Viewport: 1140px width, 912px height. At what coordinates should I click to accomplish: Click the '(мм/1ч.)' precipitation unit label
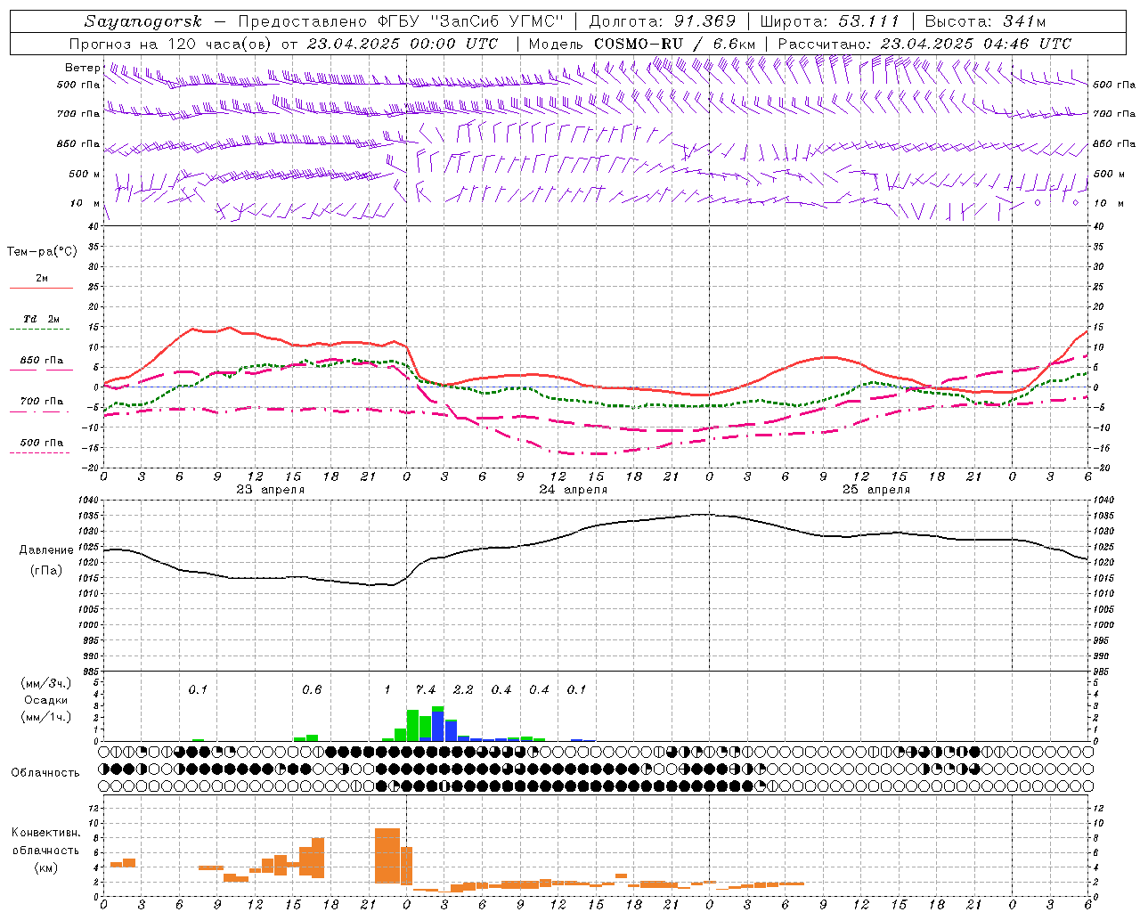(x=46, y=717)
